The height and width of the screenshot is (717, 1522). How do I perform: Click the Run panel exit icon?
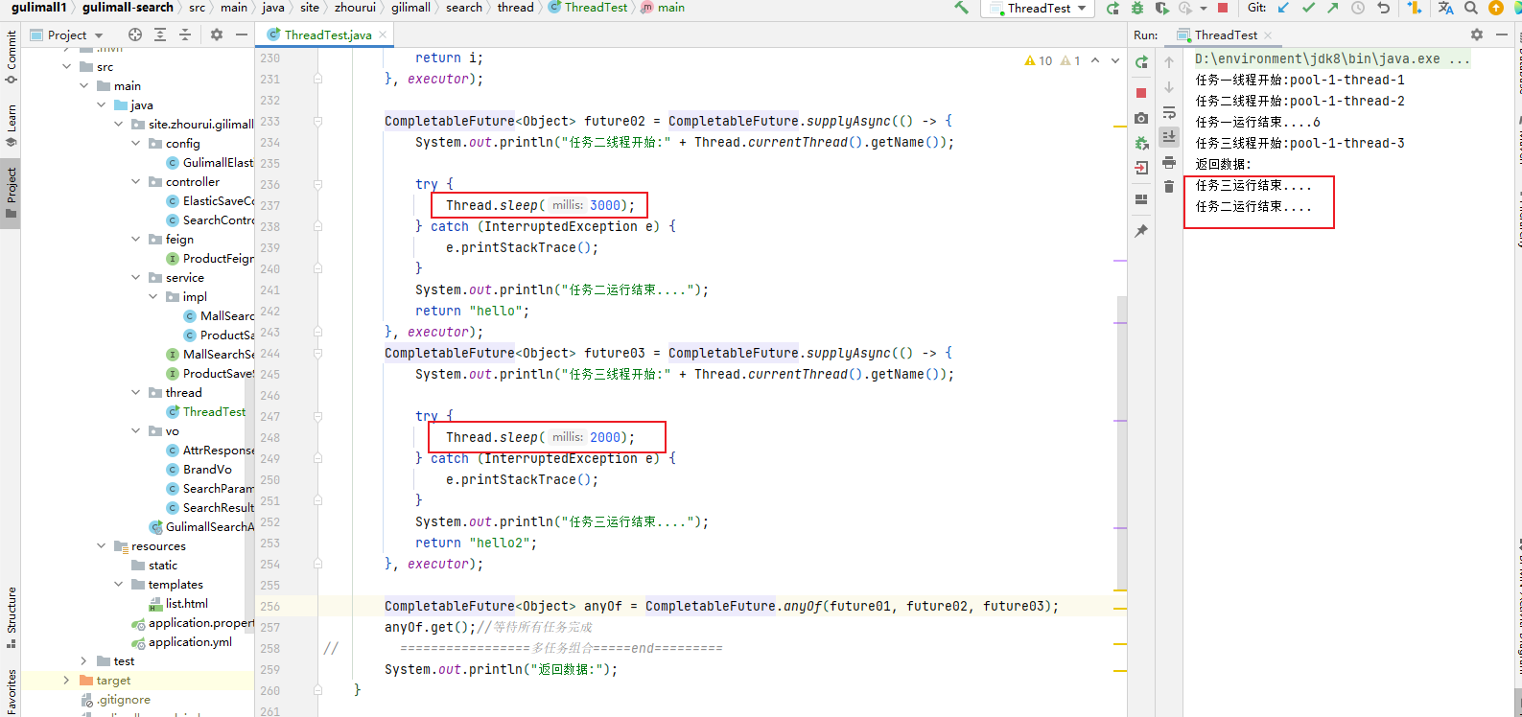pyautogui.click(x=1141, y=168)
